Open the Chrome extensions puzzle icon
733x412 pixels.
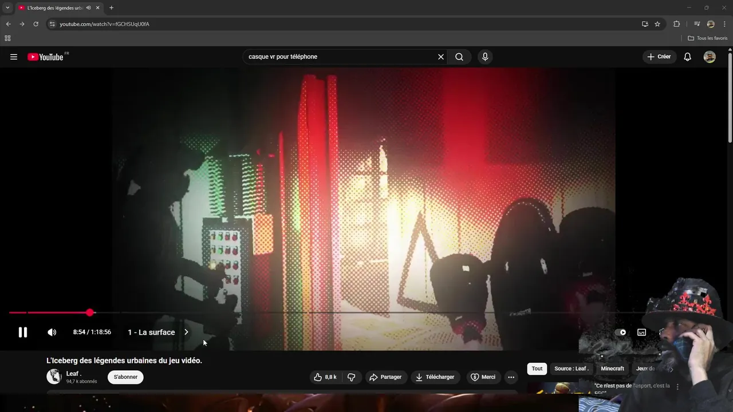click(676, 24)
